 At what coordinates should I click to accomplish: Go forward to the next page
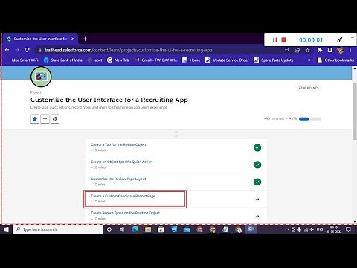click(17, 50)
